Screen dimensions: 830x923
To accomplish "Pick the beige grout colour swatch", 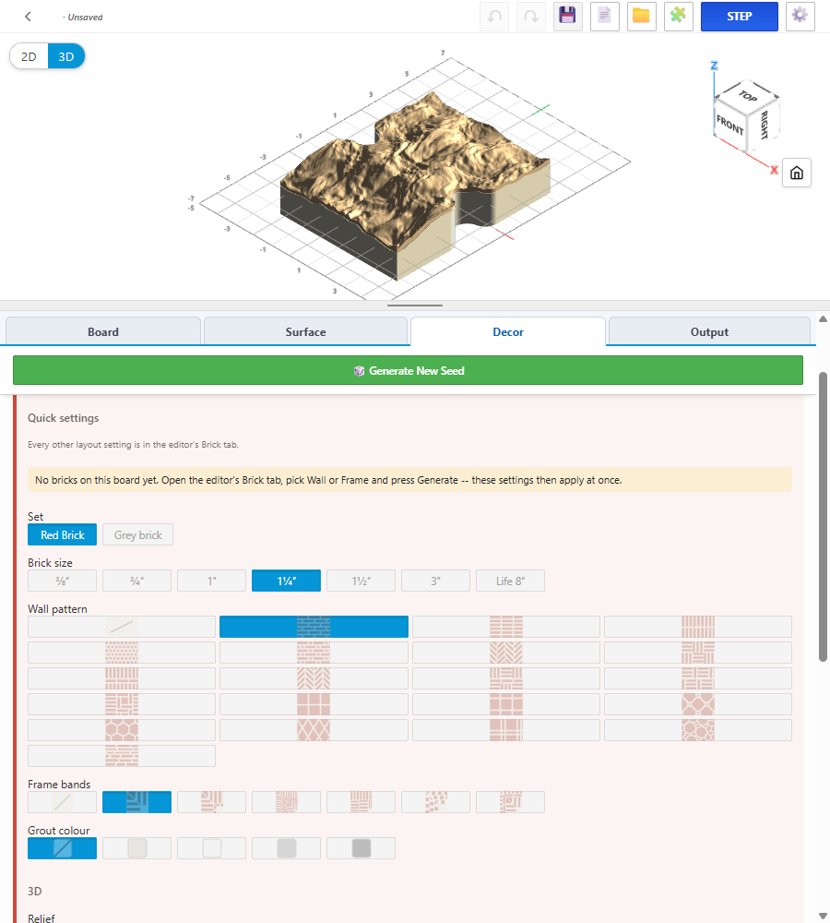I will [x=137, y=848].
